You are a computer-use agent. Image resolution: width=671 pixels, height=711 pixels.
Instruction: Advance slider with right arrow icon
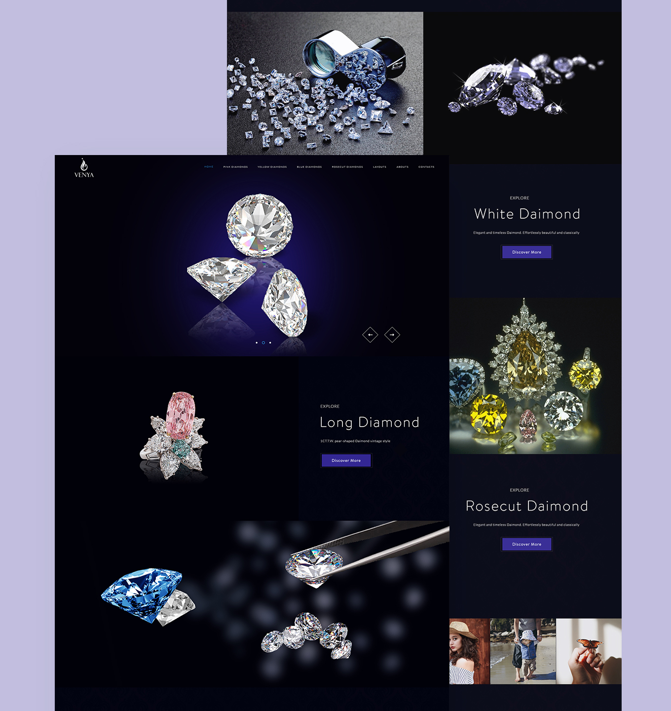click(392, 335)
